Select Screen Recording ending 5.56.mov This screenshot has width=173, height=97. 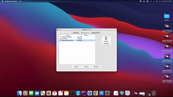pyautogui.click(x=167, y=79)
